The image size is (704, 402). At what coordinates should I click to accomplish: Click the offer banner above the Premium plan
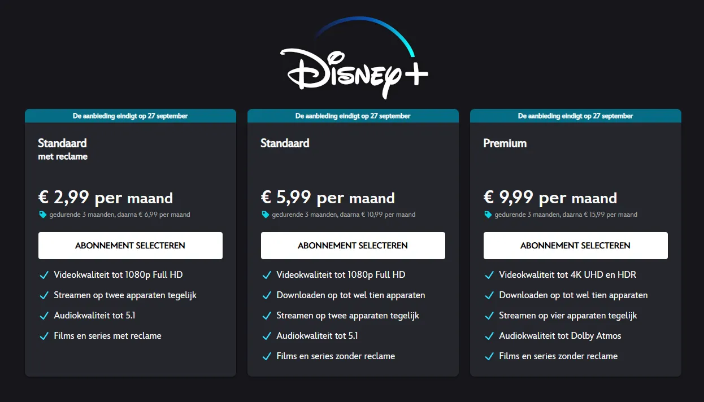[x=575, y=116]
